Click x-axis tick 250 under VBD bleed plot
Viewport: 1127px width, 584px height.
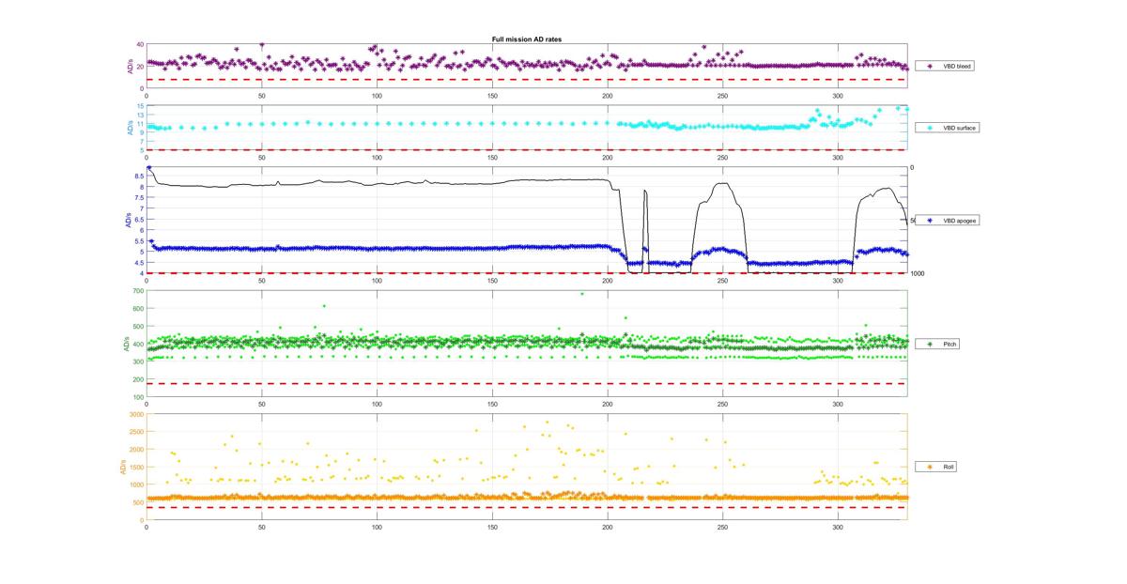tap(723, 96)
